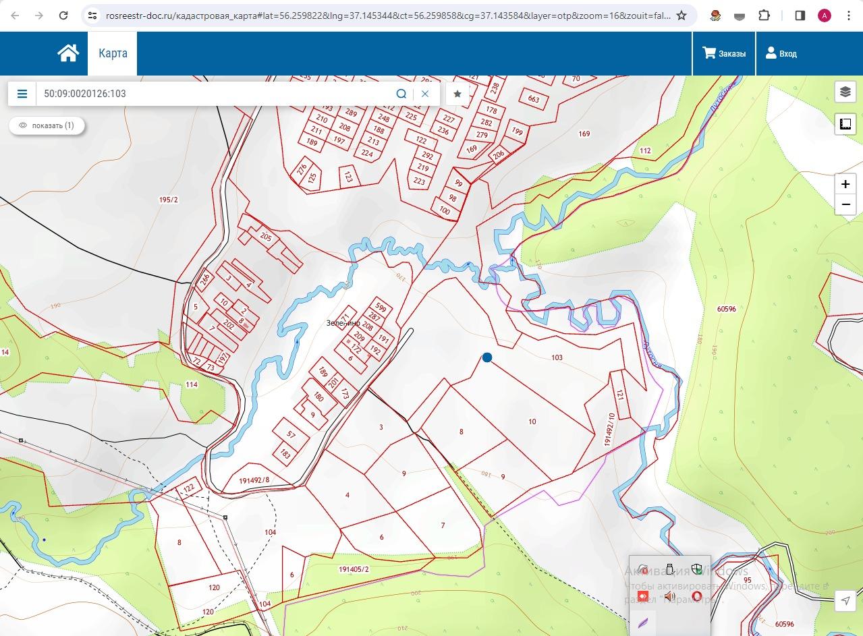
Task: Open volume speaker in system tray
Action: [669, 596]
